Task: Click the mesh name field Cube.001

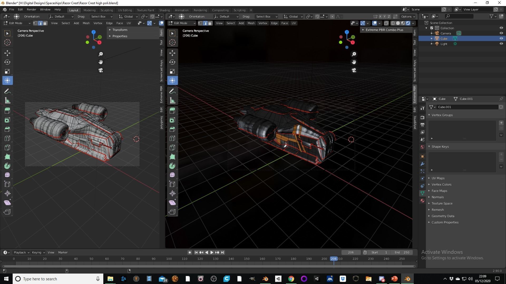Action: click(467, 107)
